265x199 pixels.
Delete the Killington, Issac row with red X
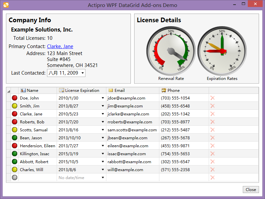212,154
